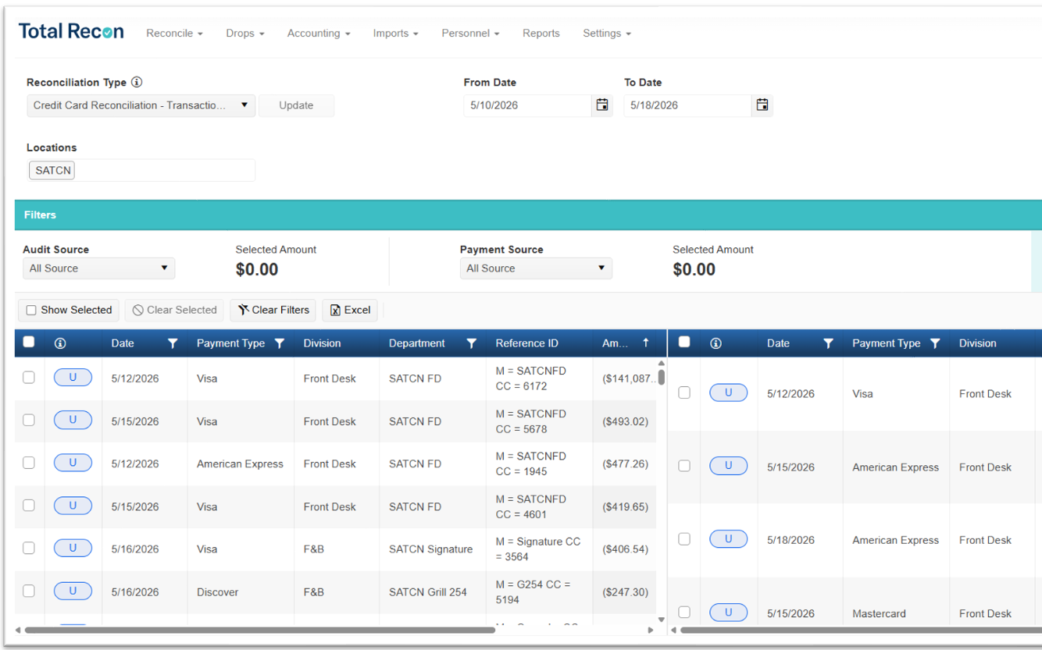
Task: Open the To Date calendar picker
Action: pos(762,105)
